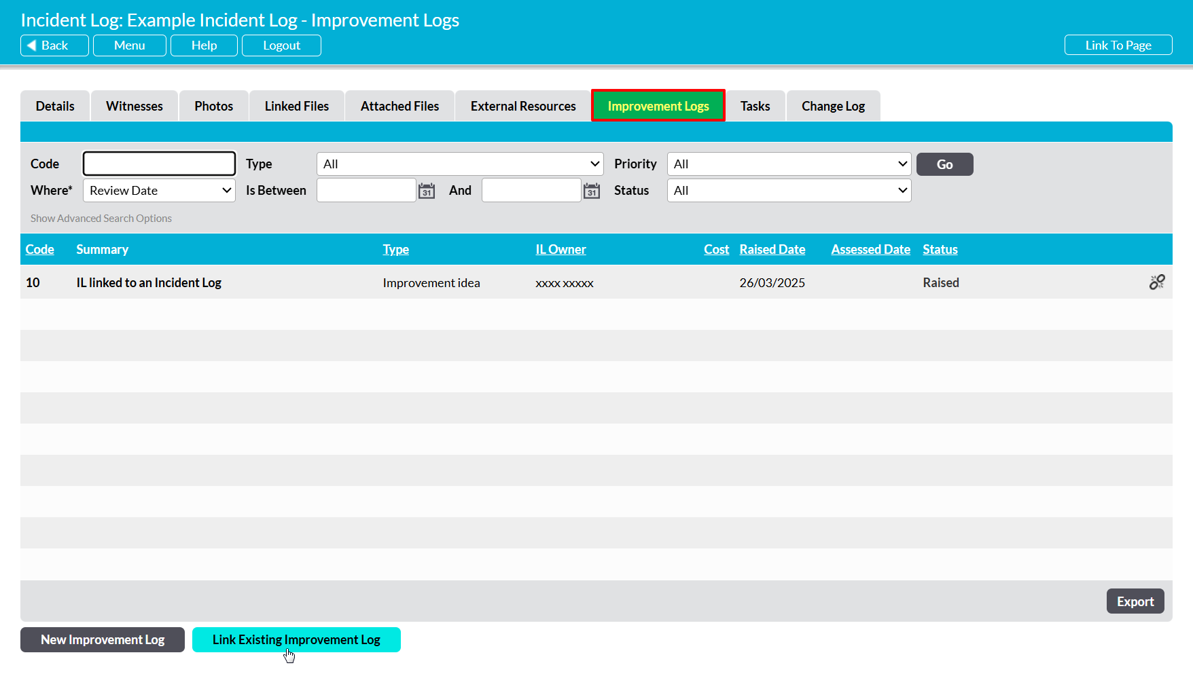This screenshot has width=1193, height=674.
Task: Export the improvement logs list
Action: [1135, 601]
